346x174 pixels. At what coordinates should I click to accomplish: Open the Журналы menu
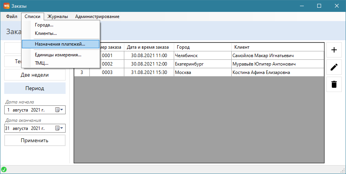click(x=58, y=16)
